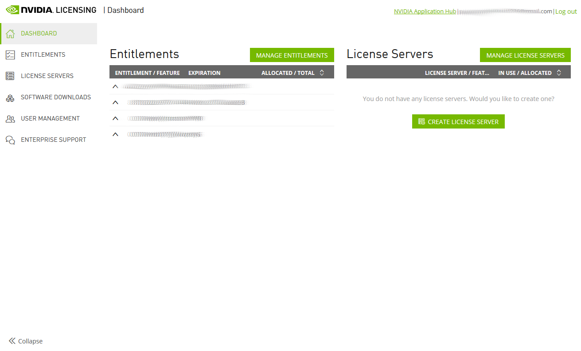Screen dimensions: 581x351
Task: Open the NVIDIA Application Hub link
Action: [425, 12]
